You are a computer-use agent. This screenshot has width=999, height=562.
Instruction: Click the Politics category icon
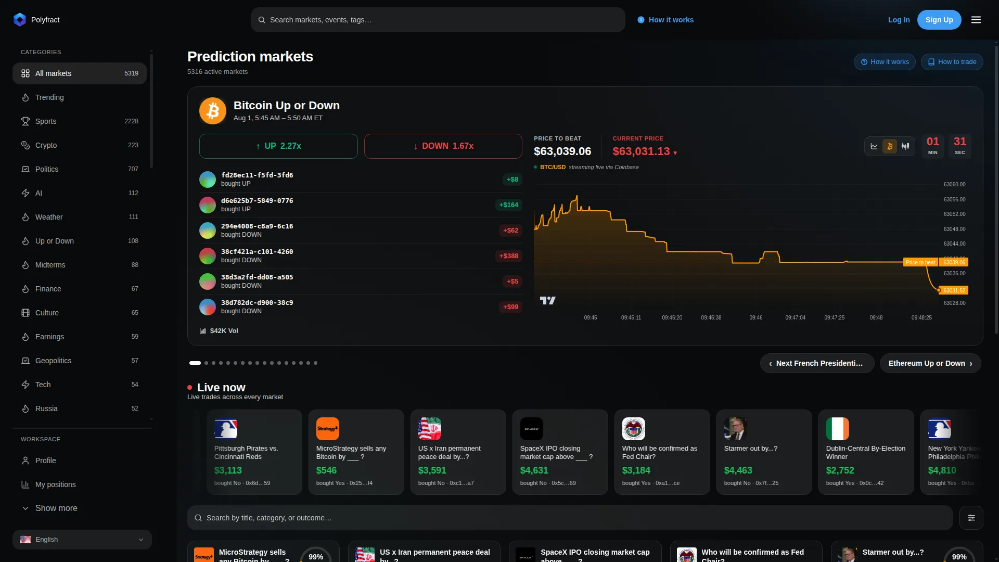(x=25, y=169)
